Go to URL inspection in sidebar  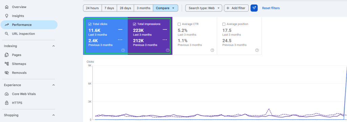(29, 34)
